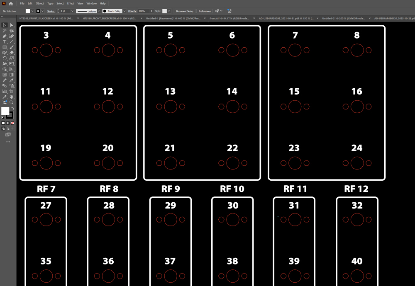The height and width of the screenshot is (286, 415).
Task: Click the Document Setup button
Action: pyautogui.click(x=184, y=11)
